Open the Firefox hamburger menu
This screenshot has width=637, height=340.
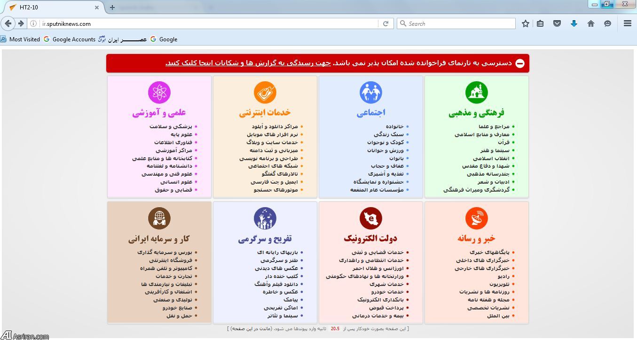(x=627, y=23)
